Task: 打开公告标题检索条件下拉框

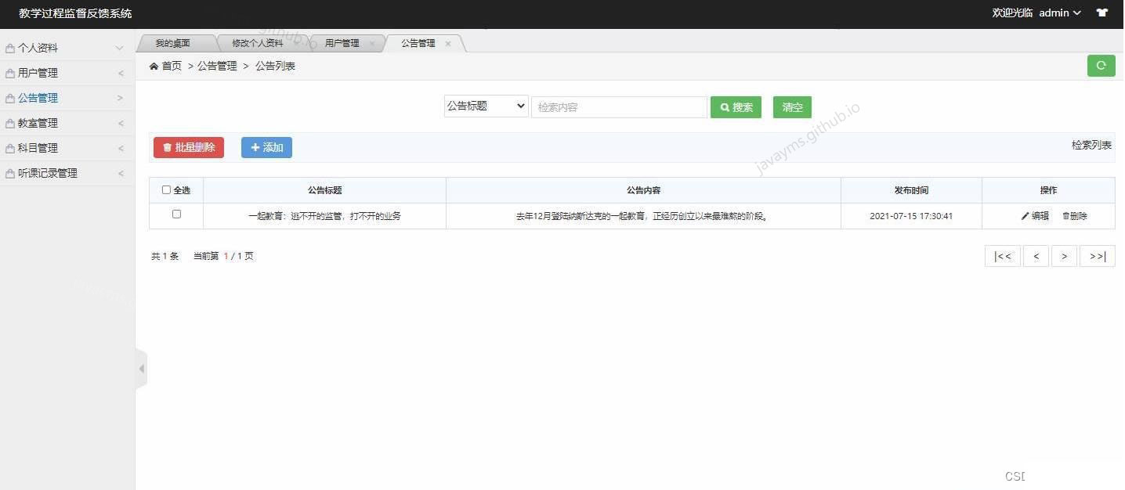Action: coord(485,106)
